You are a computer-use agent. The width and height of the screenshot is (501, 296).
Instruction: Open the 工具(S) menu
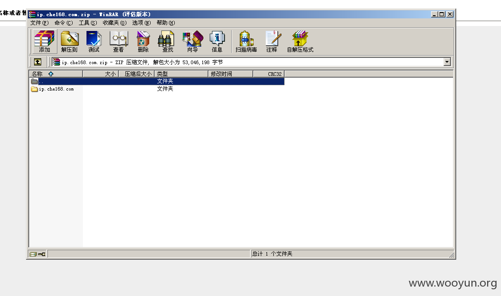point(88,23)
